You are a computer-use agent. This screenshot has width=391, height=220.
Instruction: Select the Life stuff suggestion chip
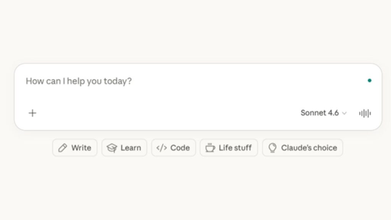[229, 147]
